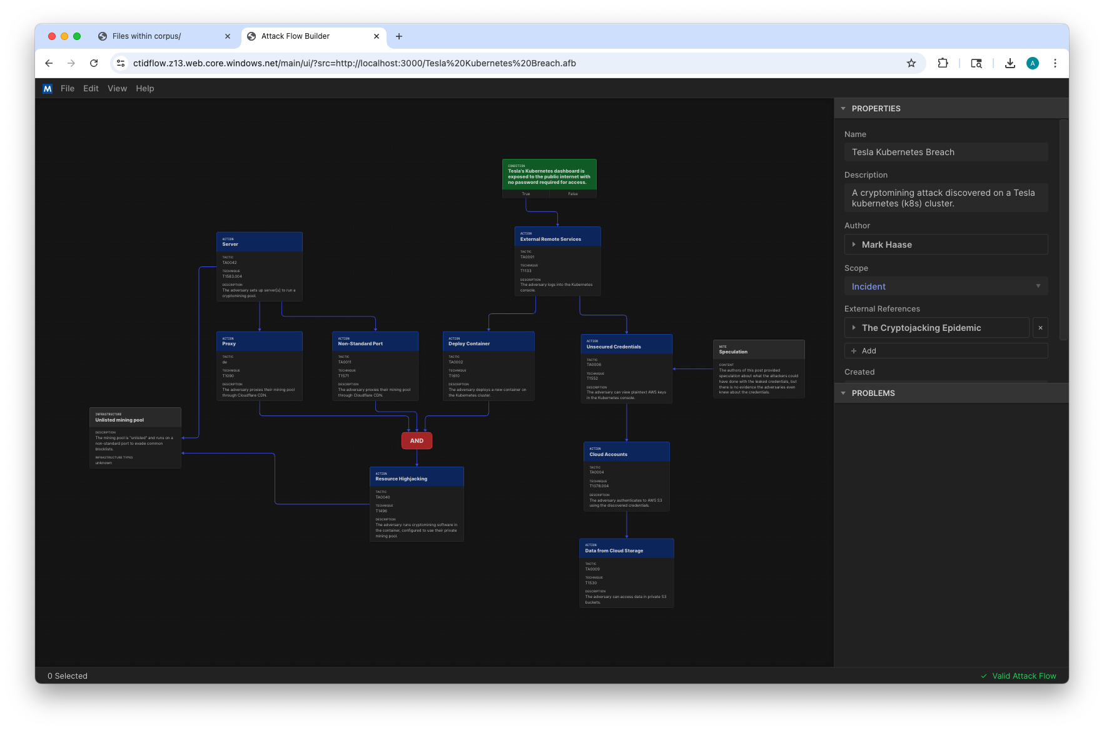Select the red AND operator node
This screenshot has height=730, width=1104.
[x=417, y=441]
